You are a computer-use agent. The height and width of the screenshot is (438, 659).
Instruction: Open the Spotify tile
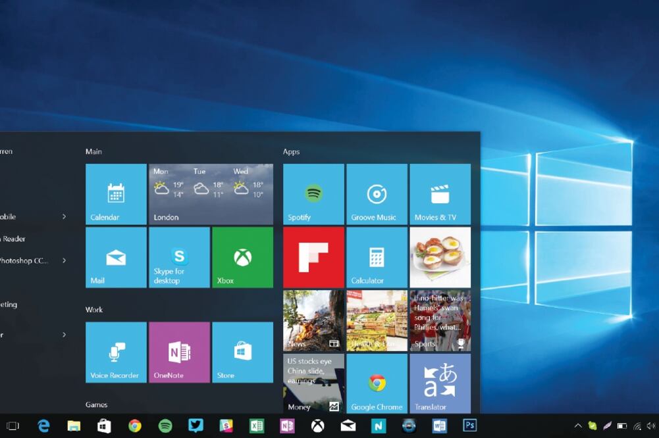(313, 194)
